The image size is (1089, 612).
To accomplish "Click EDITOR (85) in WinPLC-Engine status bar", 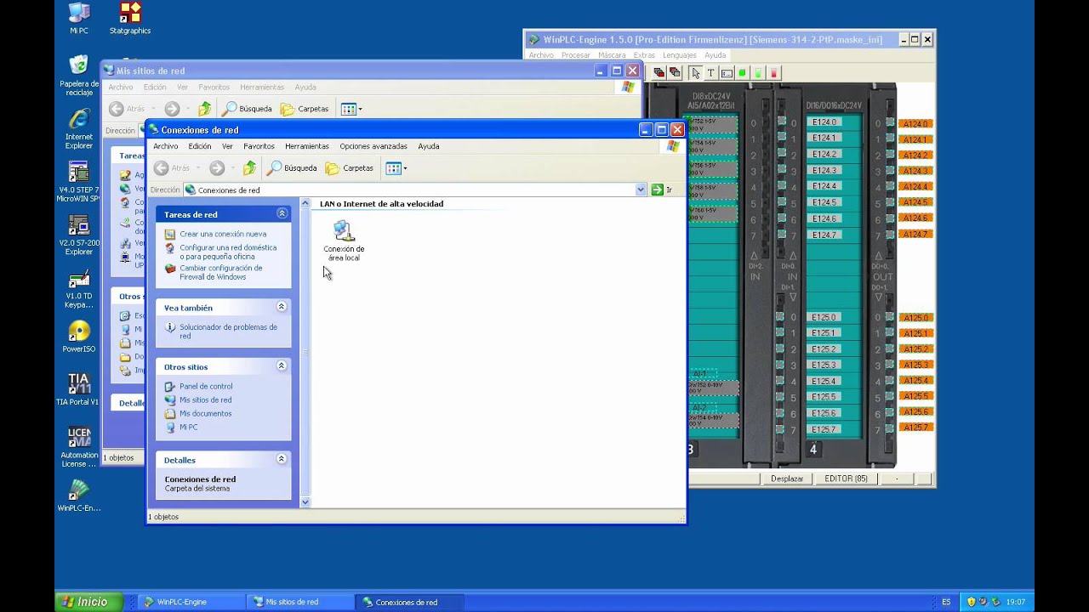I will point(846,479).
